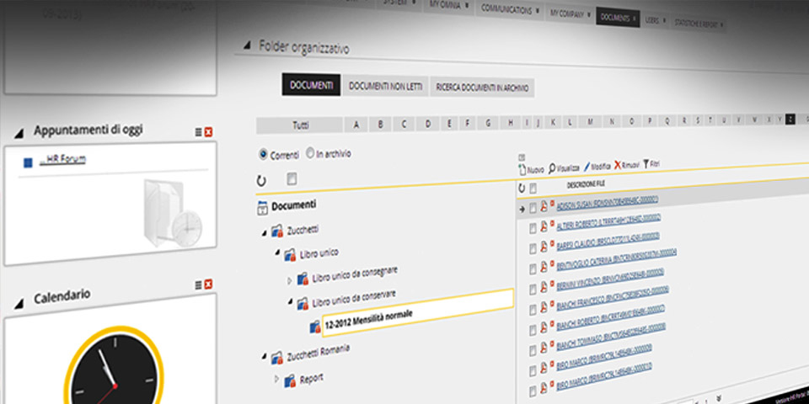Tick checkbox for BENTIVOGLIO CATERINA row
809x404 pixels.
click(x=533, y=269)
